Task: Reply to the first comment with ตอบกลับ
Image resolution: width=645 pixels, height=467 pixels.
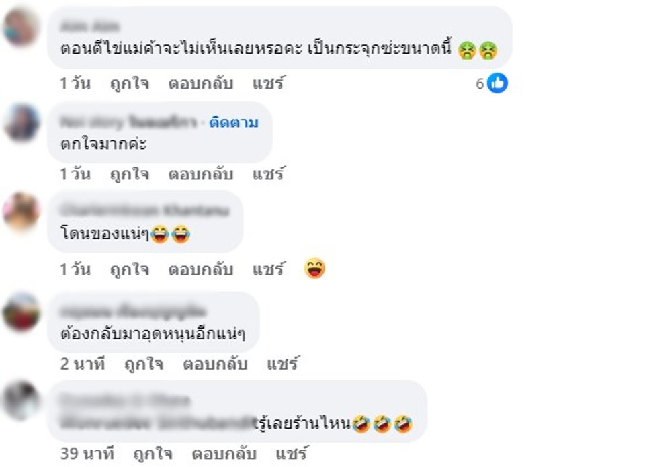Action: point(201,83)
